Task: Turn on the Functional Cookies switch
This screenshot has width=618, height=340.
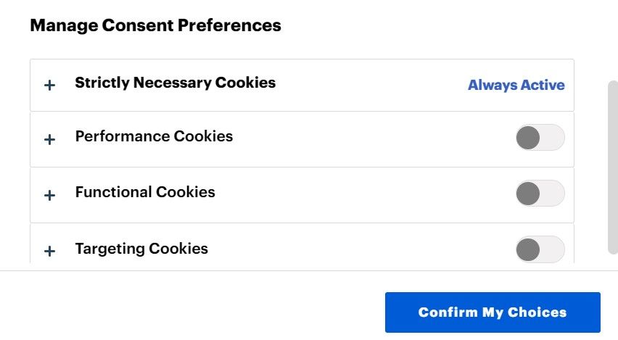Action: pos(540,193)
